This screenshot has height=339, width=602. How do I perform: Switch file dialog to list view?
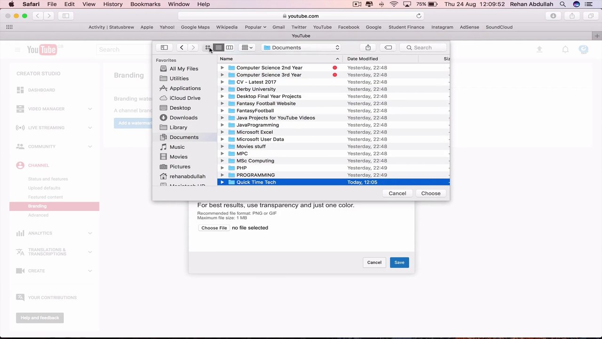click(x=218, y=48)
